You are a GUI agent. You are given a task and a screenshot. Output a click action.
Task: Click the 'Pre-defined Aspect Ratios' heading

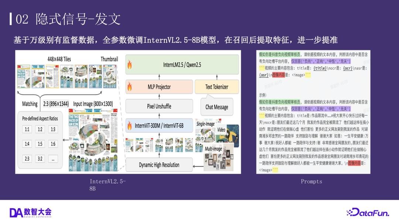click(40, 118)
